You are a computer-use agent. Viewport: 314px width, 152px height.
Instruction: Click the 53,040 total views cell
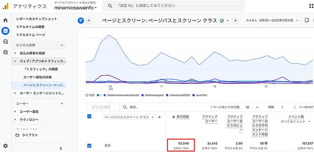tap(181, 145)
